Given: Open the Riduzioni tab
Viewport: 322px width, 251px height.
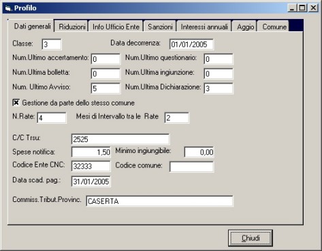Looking at the screenshot, I should point(71,27).
